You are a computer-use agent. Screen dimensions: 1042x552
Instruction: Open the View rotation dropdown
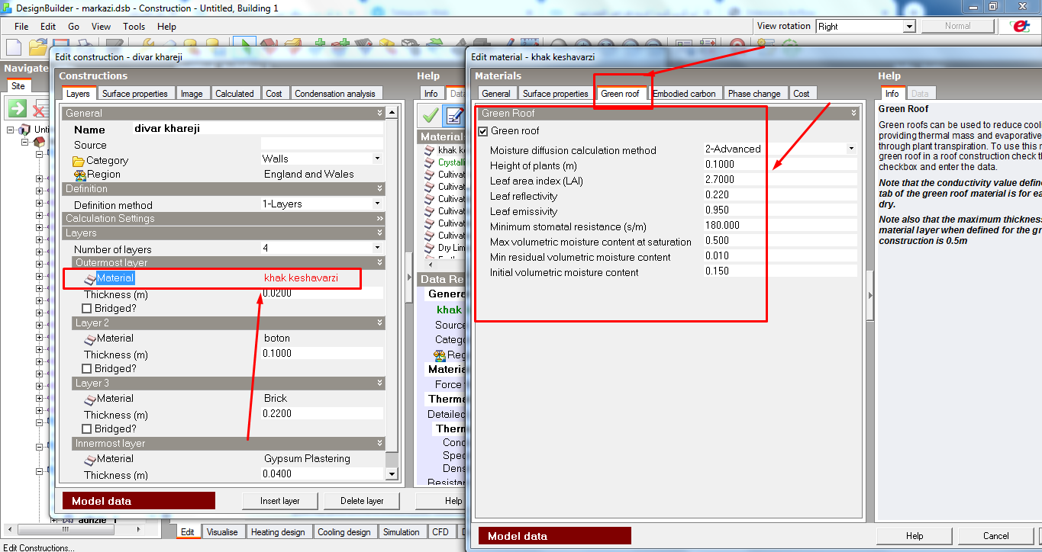coord(908,26)
